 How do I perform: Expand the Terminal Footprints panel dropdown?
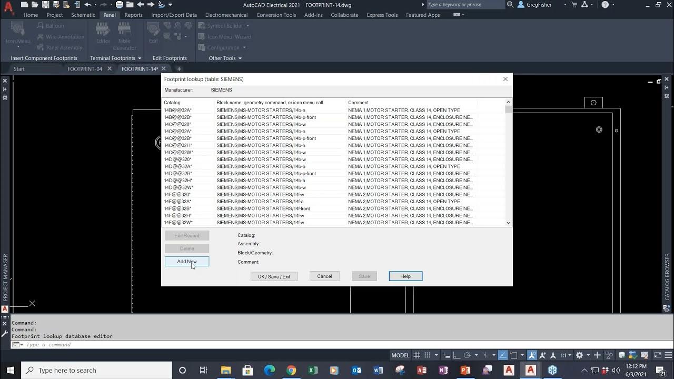pos(140,58)
